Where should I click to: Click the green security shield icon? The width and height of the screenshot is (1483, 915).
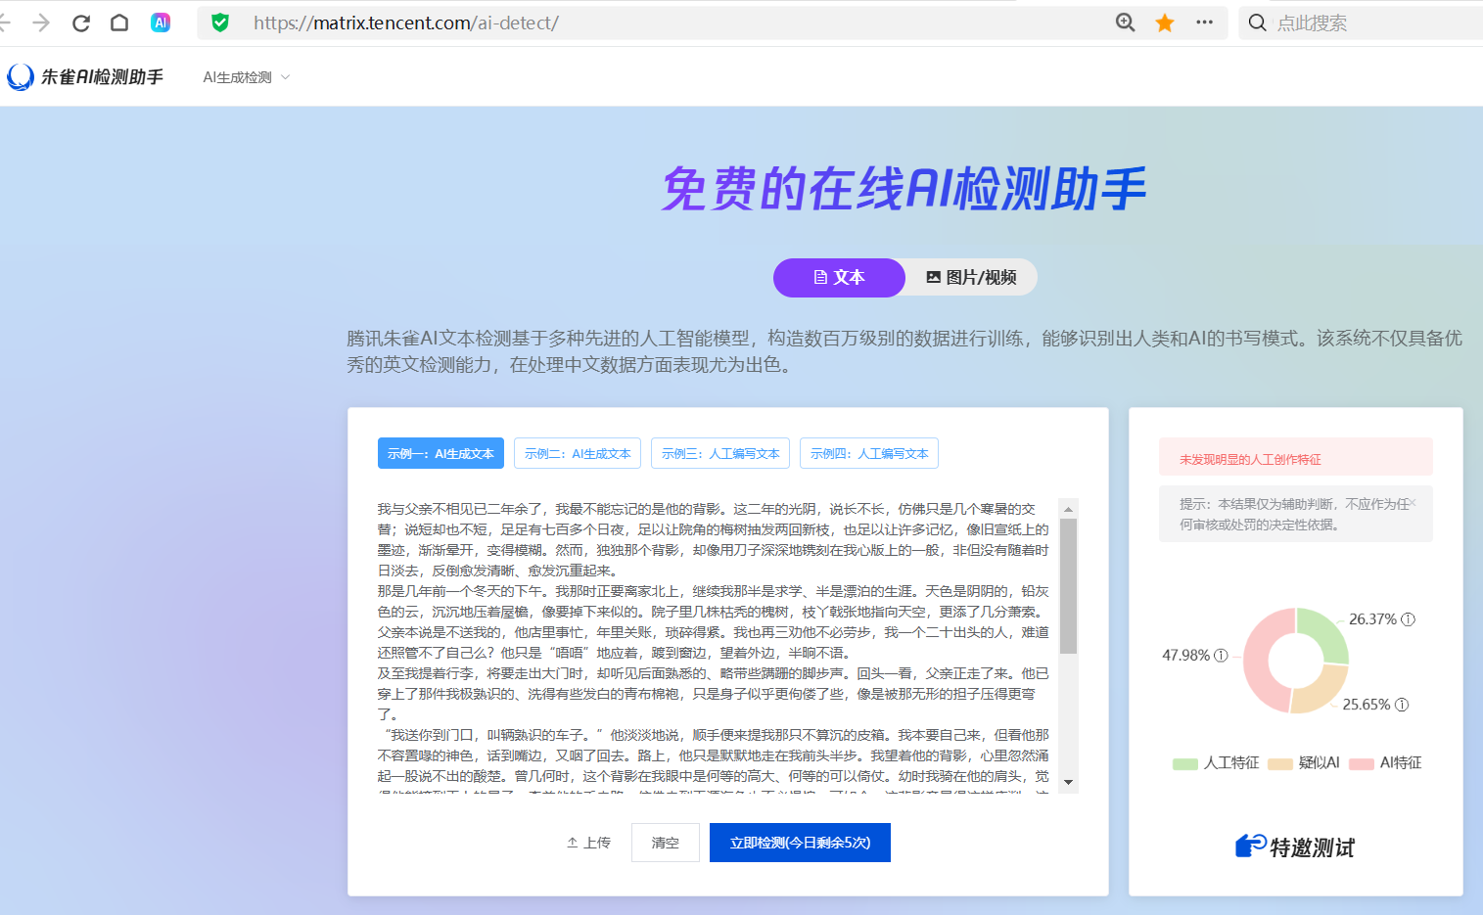(x=220, y=23)
